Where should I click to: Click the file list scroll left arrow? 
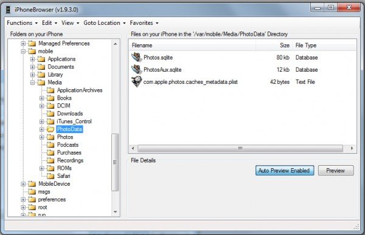133,148
